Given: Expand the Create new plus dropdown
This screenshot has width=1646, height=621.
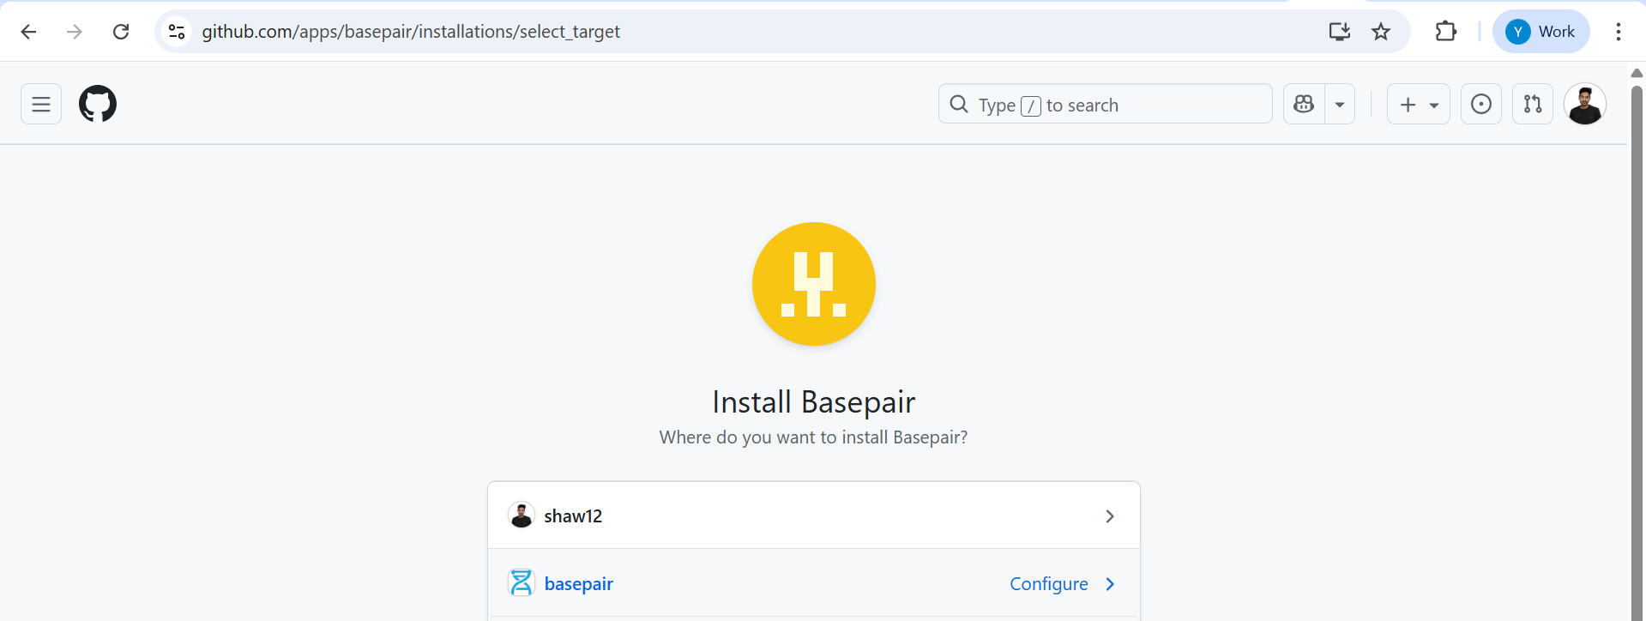Looking at the screenshot, I should pyautogui.click(x=1418, y=105).
